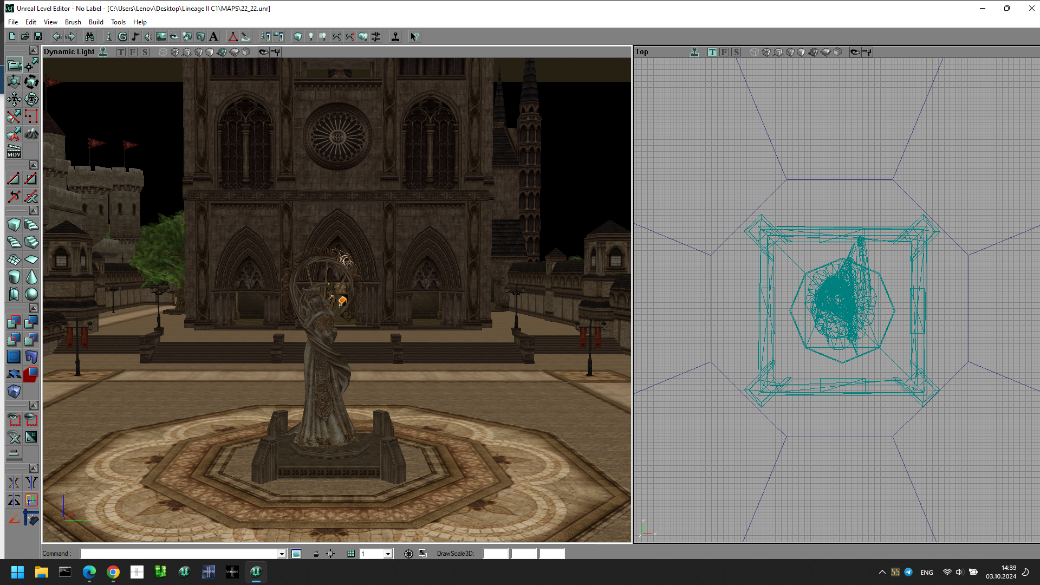The height and width of the screenshot is (585, 1040).
Task: Launch Google Chrome from the taskbar
Action: [x=113, y=572]
